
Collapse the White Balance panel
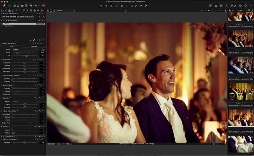2,43
